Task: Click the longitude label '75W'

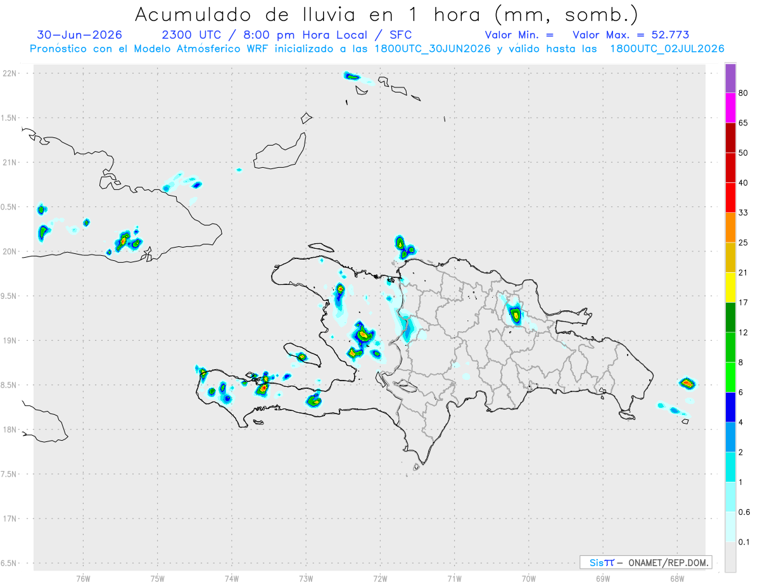Action: [x=158, y=578]
